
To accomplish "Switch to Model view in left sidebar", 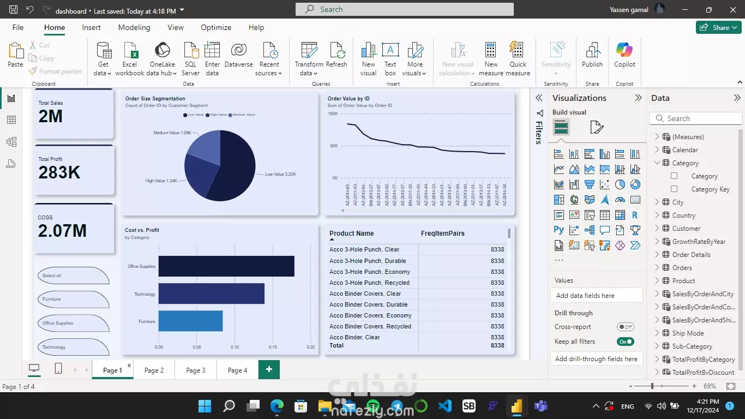I will (11, 142).
